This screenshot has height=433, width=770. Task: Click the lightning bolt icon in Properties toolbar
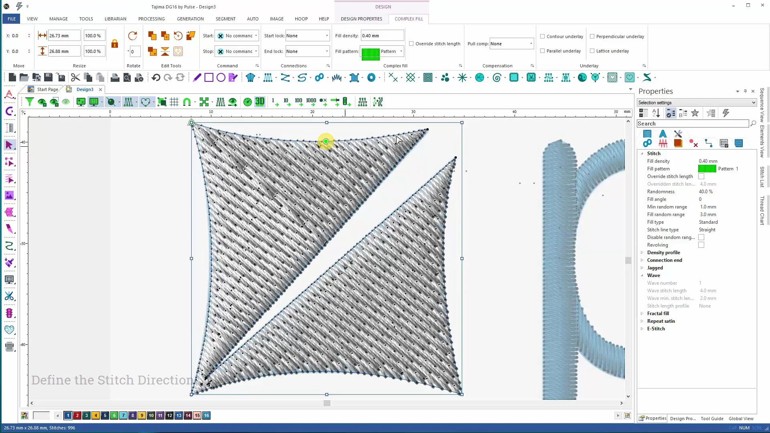pyautogui.click(x=725, y=113)
